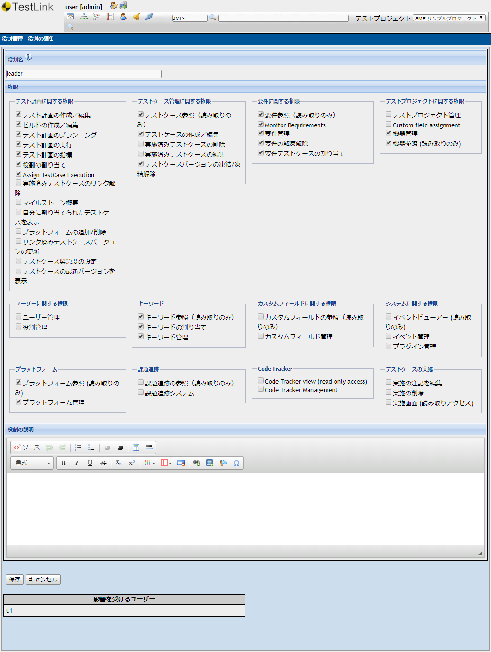Cancel editing with the キャンセル button
The height and width of the screenshot is (652, 491).
[x=43, y=579]
